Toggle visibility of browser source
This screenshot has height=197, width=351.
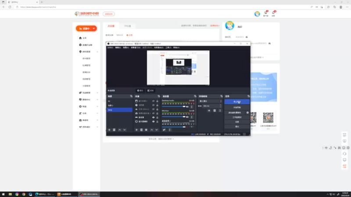pyautogui.click(x=153, y=105)
